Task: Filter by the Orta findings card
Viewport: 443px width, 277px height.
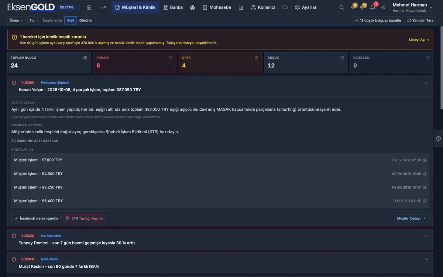Action: [x=220, y=62]
